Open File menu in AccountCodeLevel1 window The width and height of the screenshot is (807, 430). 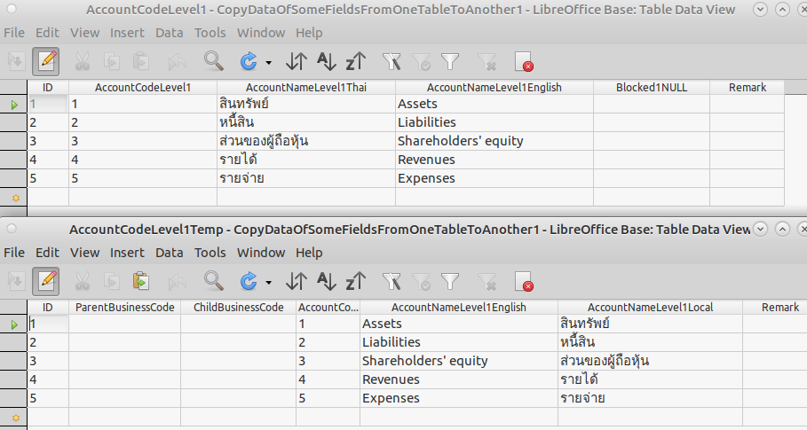(14, 33)
